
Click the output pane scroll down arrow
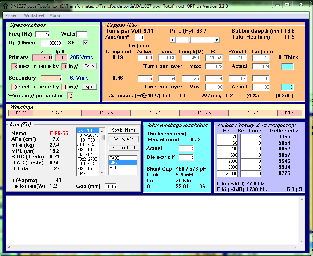point(302,241)
